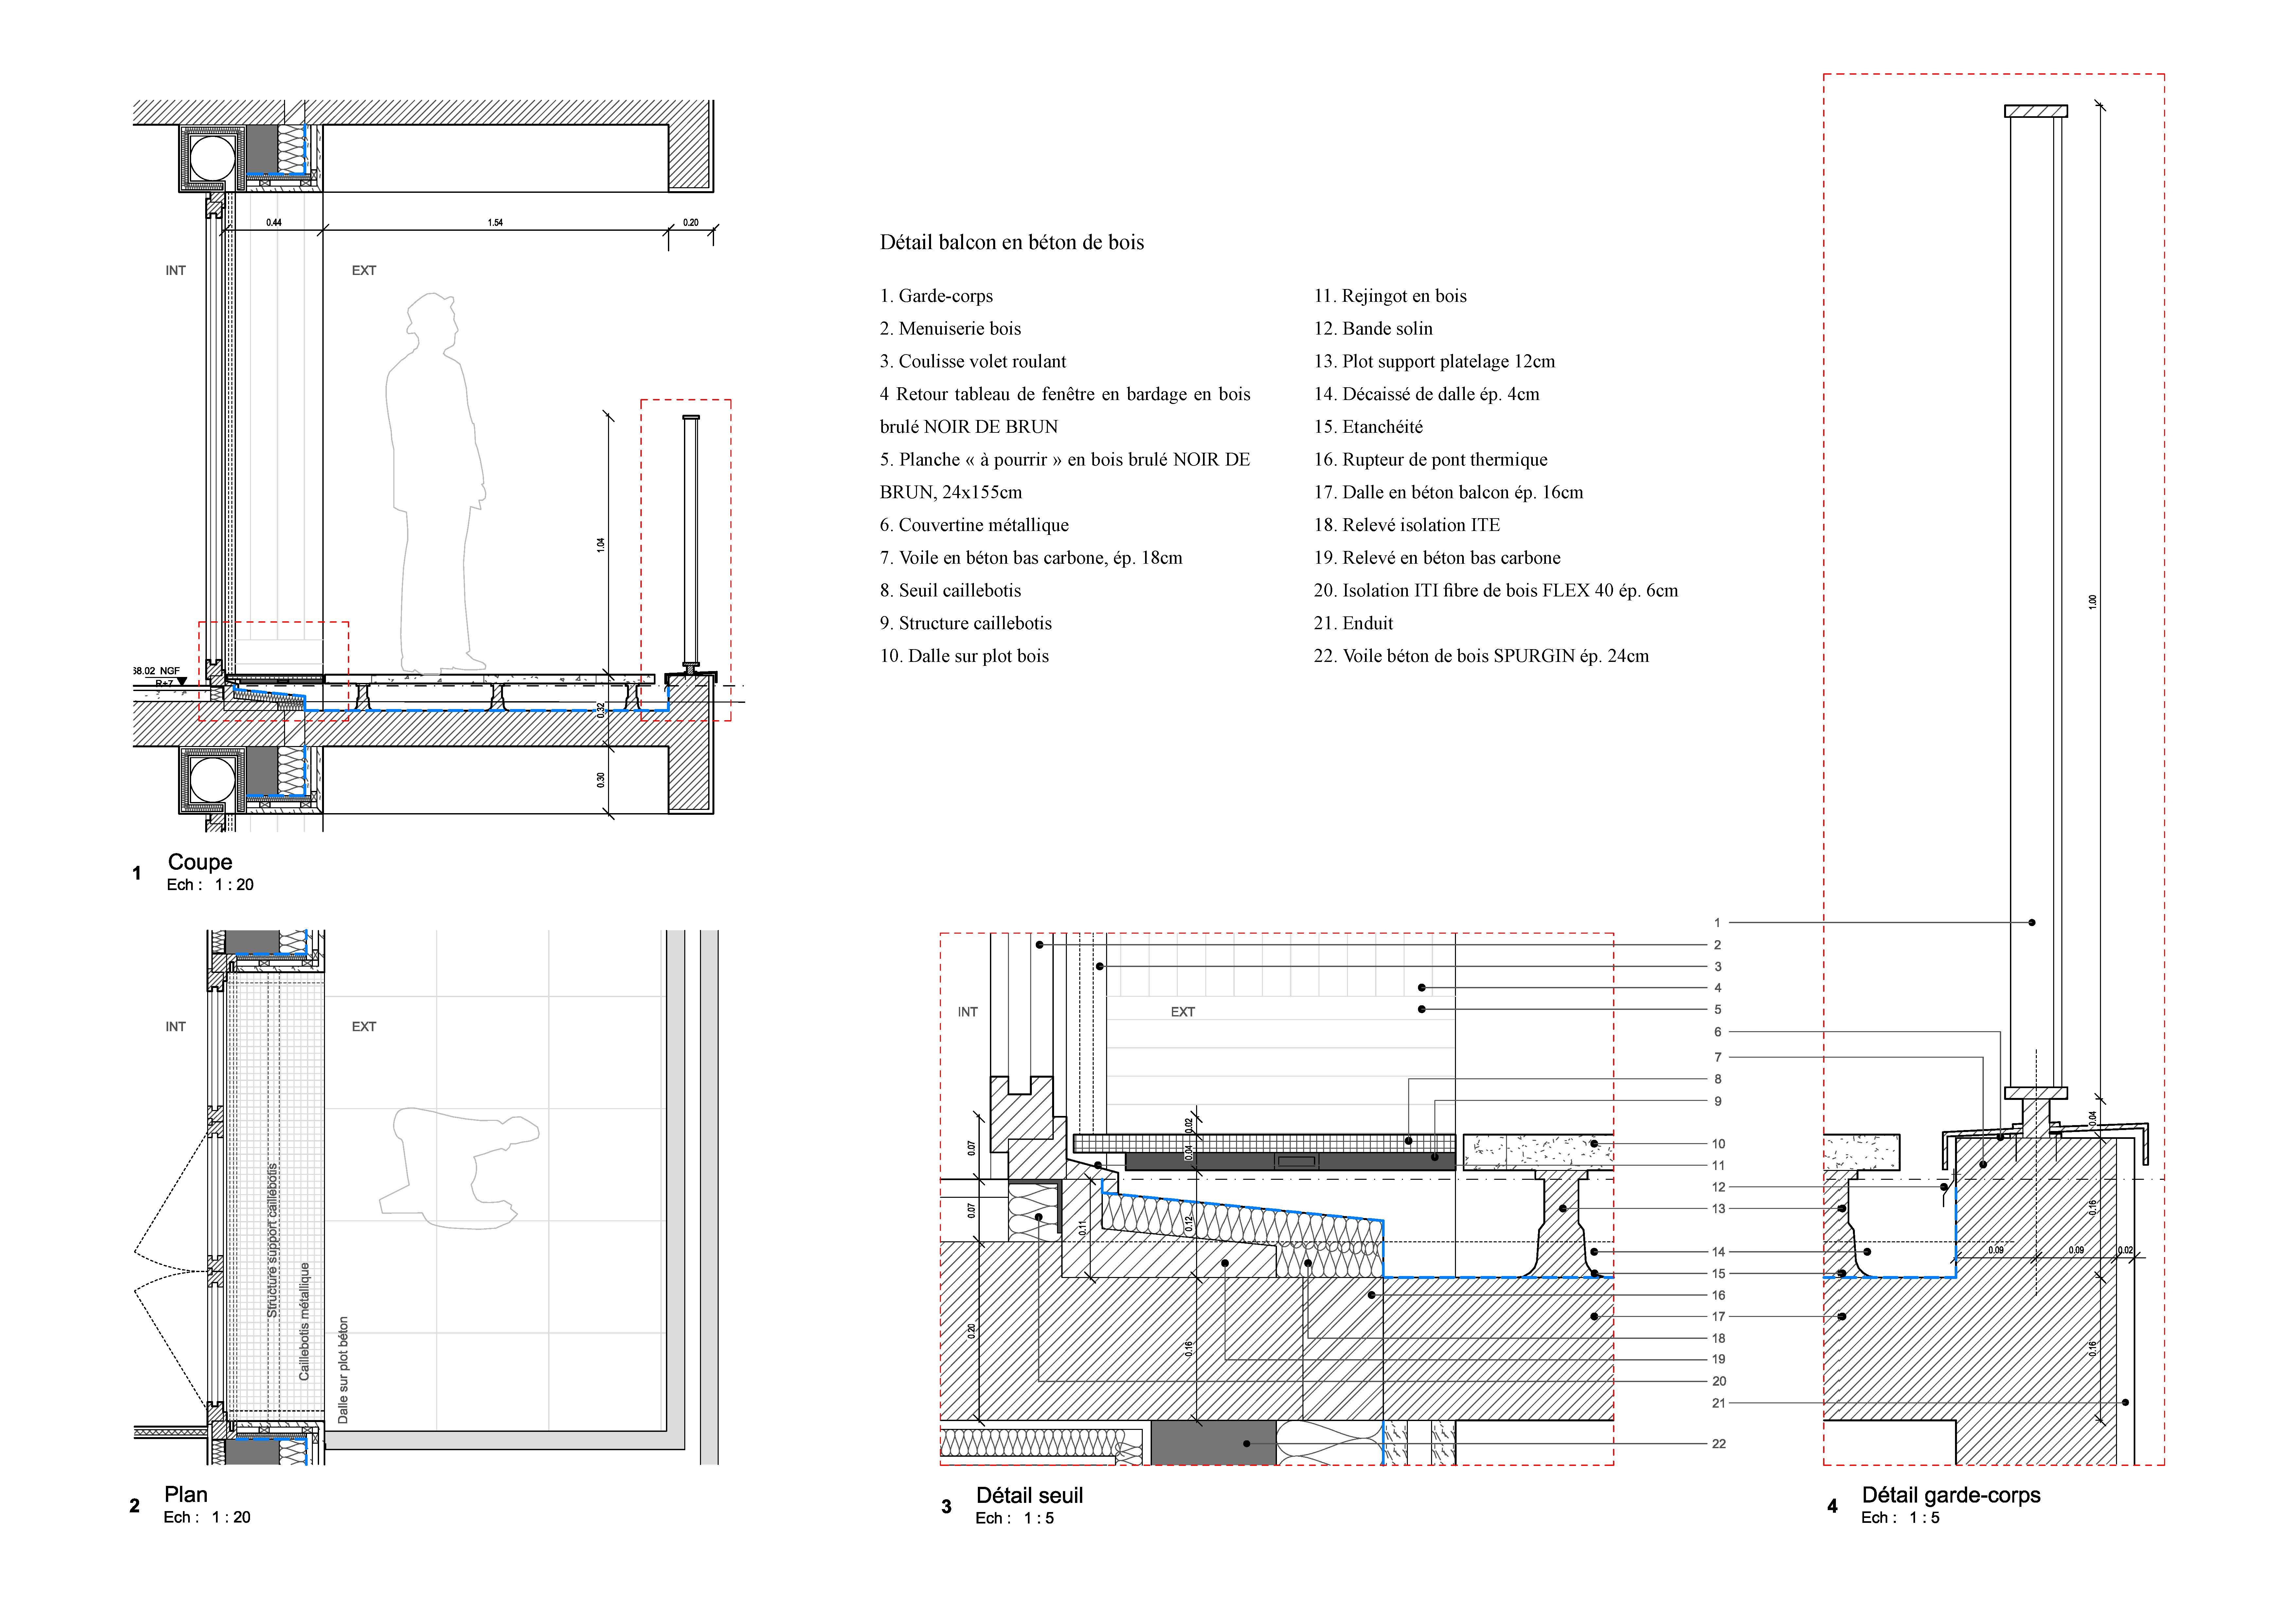This screenshot has width=2296, height=1624.
Task: Click the handrail cap atop Détail garde-corps
Action: click(2036, 111)
